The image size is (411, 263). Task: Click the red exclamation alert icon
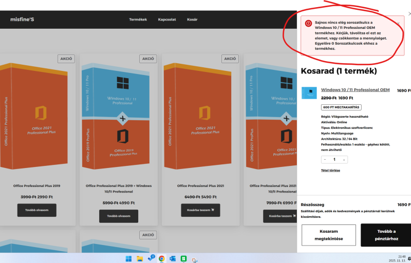point(308,23)
